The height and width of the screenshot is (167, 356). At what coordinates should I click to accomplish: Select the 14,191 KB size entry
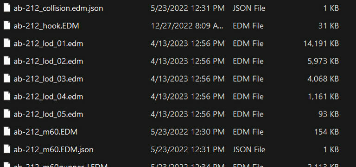(x=321, y=43)
